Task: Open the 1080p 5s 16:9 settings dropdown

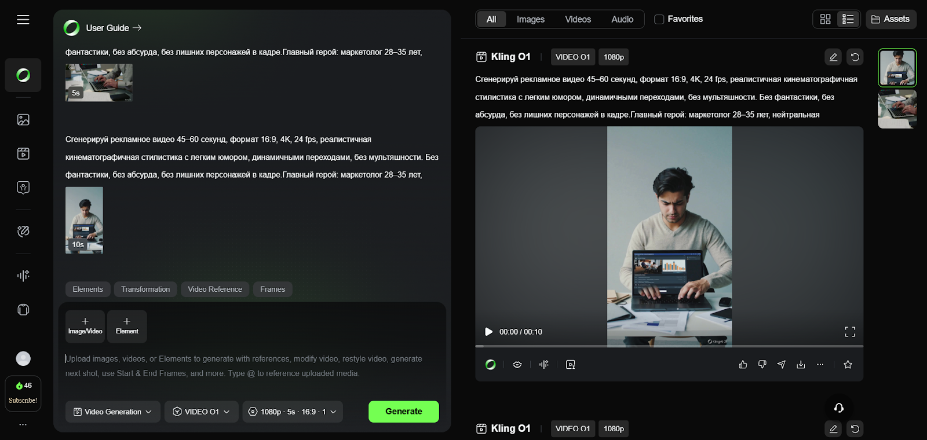Action: (x=293, y=412)
